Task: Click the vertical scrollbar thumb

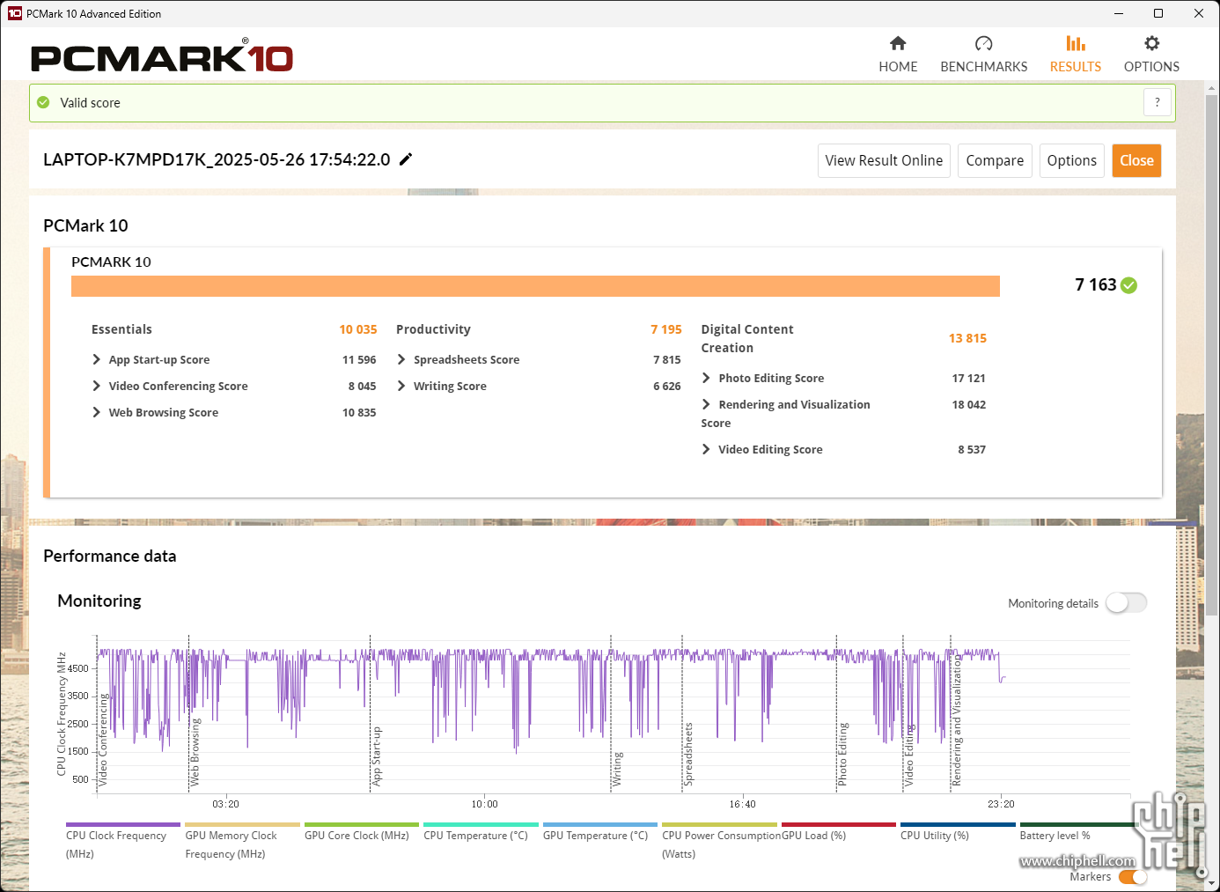Action: point(1211,355)
